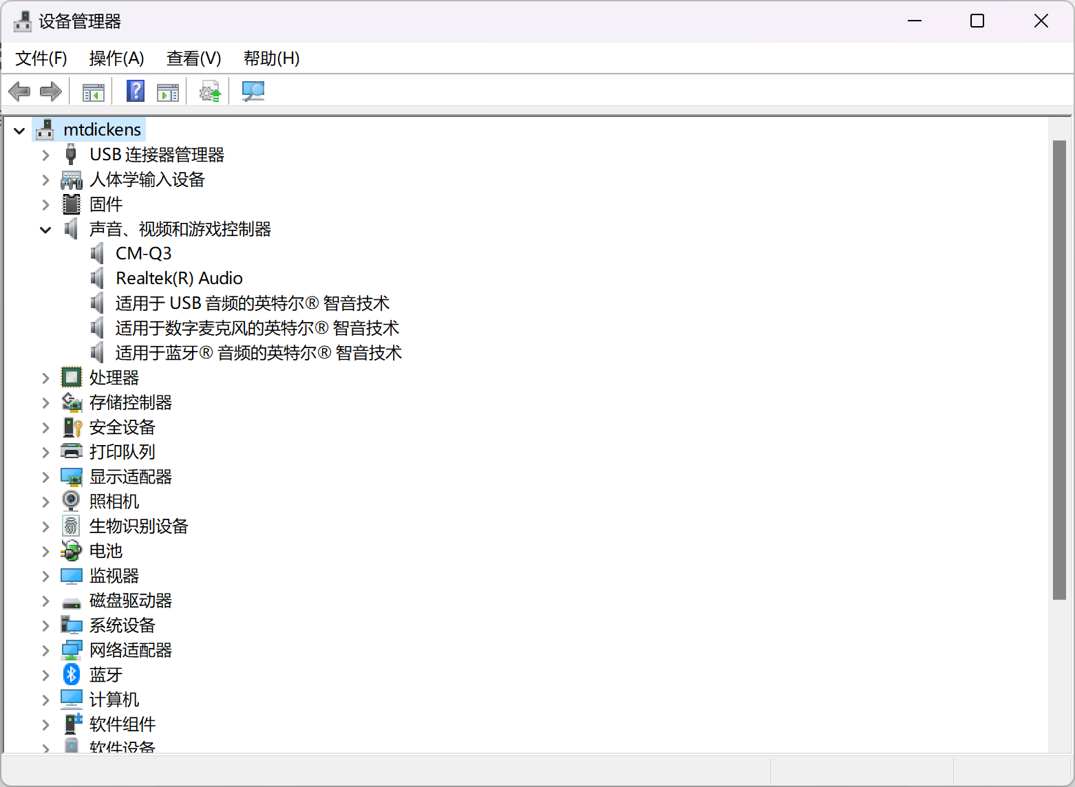Click the show/hide console tree icon

coord(93,91)
